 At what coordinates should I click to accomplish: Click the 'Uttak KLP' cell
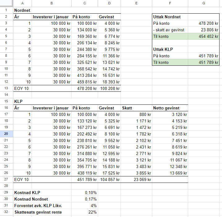point(170,49)
